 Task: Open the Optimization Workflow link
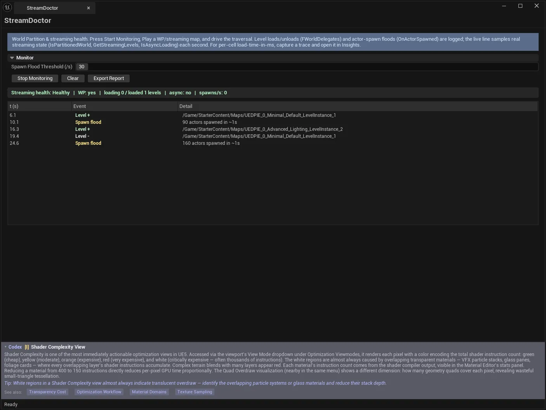pos(99,392)
